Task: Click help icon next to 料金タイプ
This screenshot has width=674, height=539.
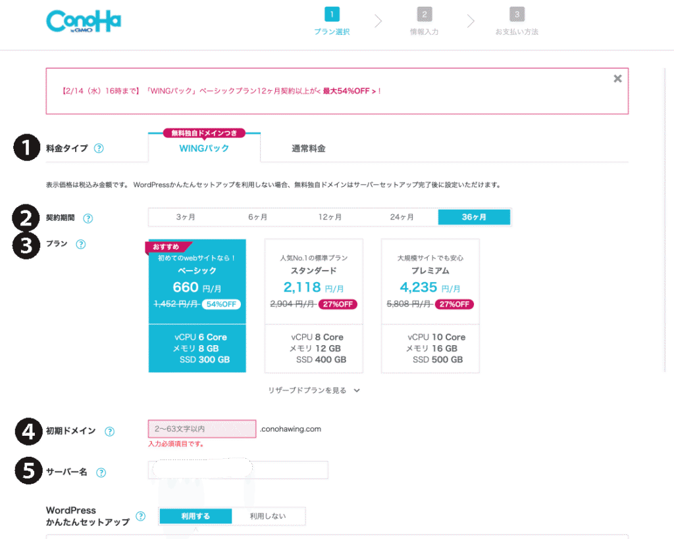Action: (x=99, y=148)
